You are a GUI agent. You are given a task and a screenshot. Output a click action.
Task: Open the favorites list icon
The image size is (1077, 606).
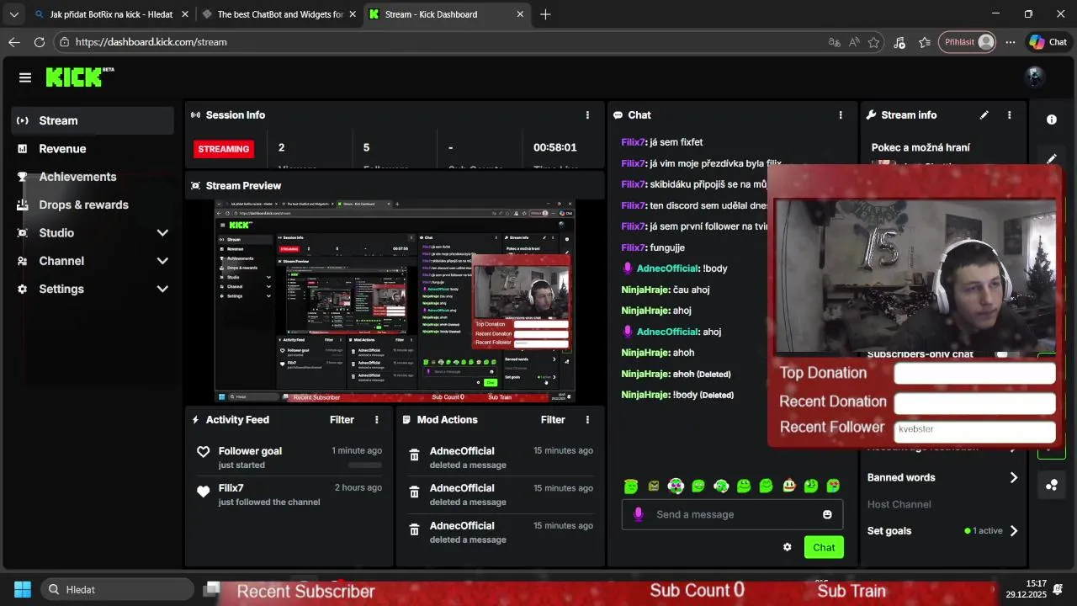[x=925, y=42]
